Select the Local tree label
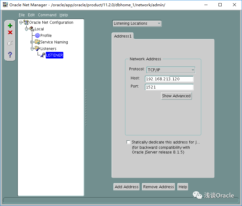Viewport: 242px width, 206px height. click(39, 29)
